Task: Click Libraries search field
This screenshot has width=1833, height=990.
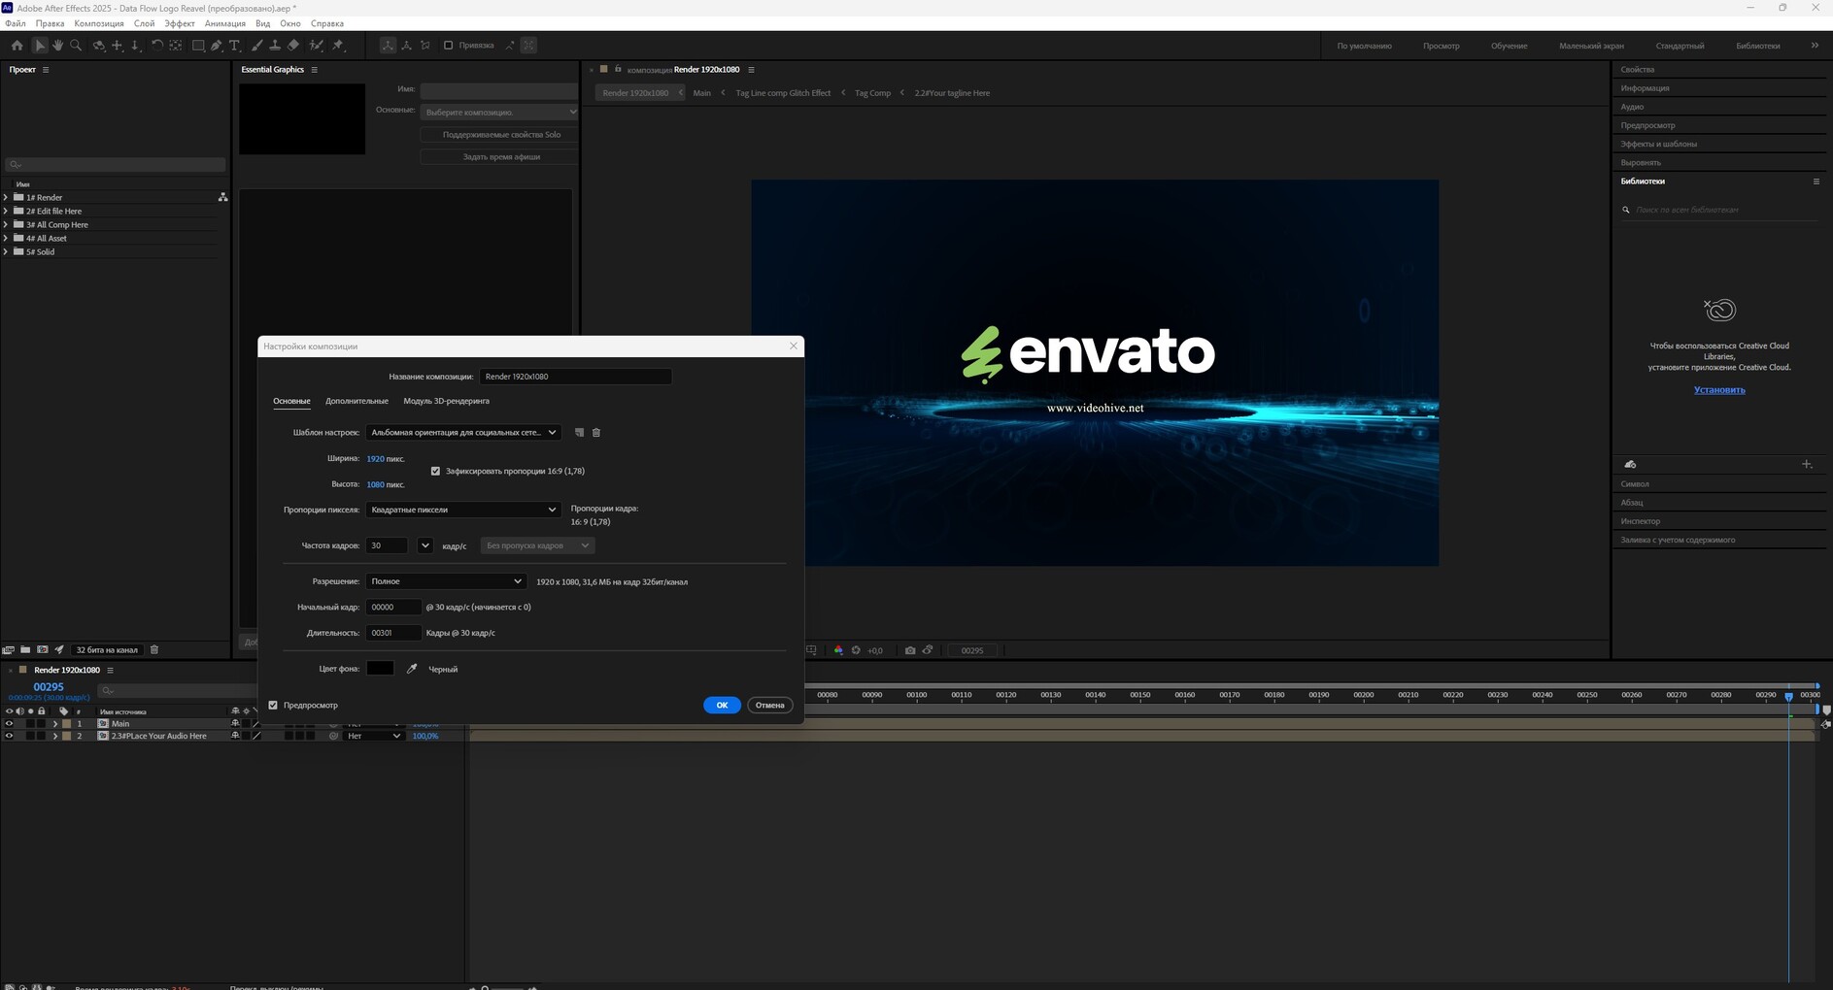Action: (x=1719, y=210)
